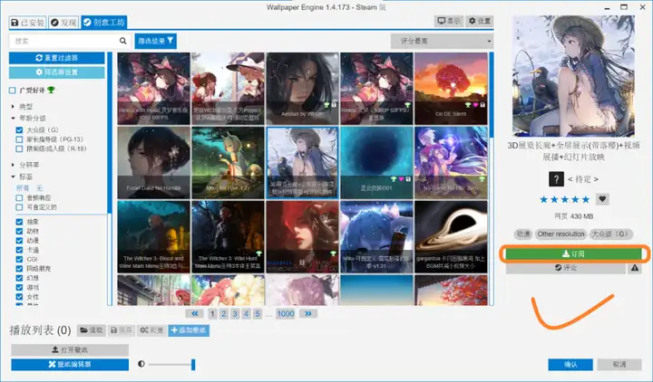Image resolution: width=653 pixels, height=382 pixels.
Task: Check 限制级/成人级 (R-18) checkbox
Action: pyautogui.click(x=19, y=148)
